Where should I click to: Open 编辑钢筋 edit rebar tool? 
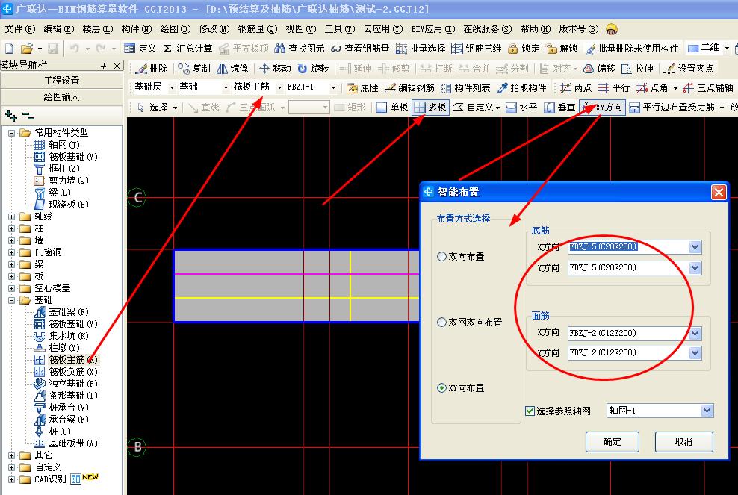(x=409, y=88)
